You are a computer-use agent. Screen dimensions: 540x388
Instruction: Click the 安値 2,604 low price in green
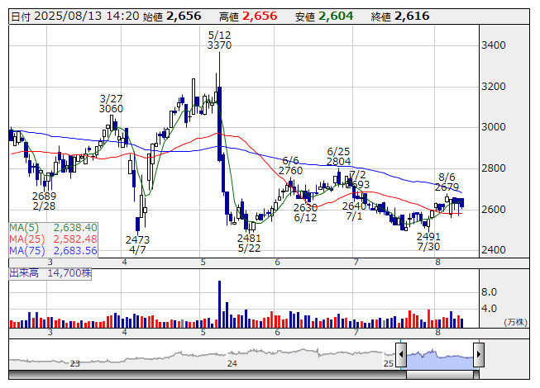[324, 17]
